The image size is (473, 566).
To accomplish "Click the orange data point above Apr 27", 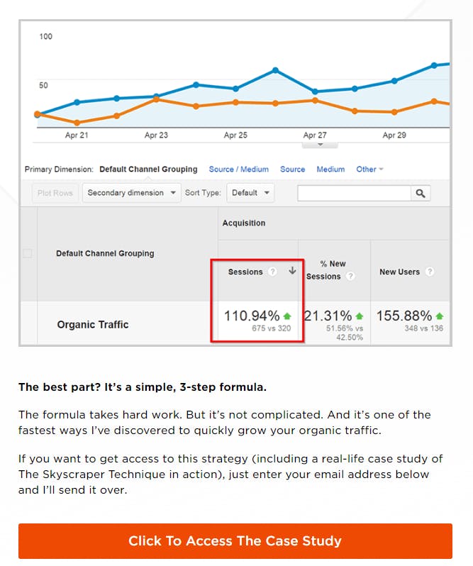I will (315, 100).
